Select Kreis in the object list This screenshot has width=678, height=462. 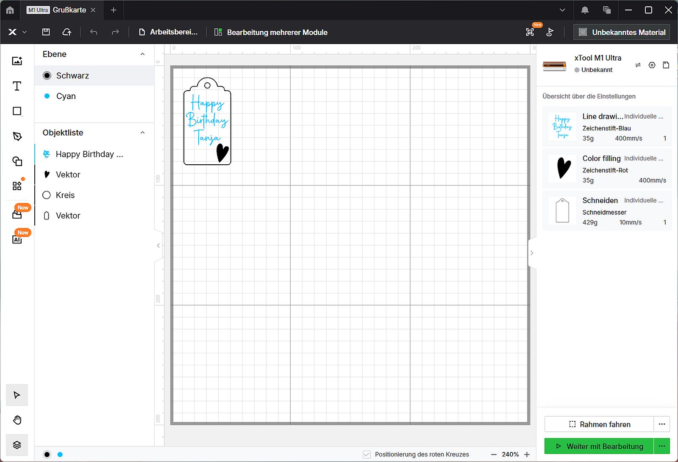65,195
